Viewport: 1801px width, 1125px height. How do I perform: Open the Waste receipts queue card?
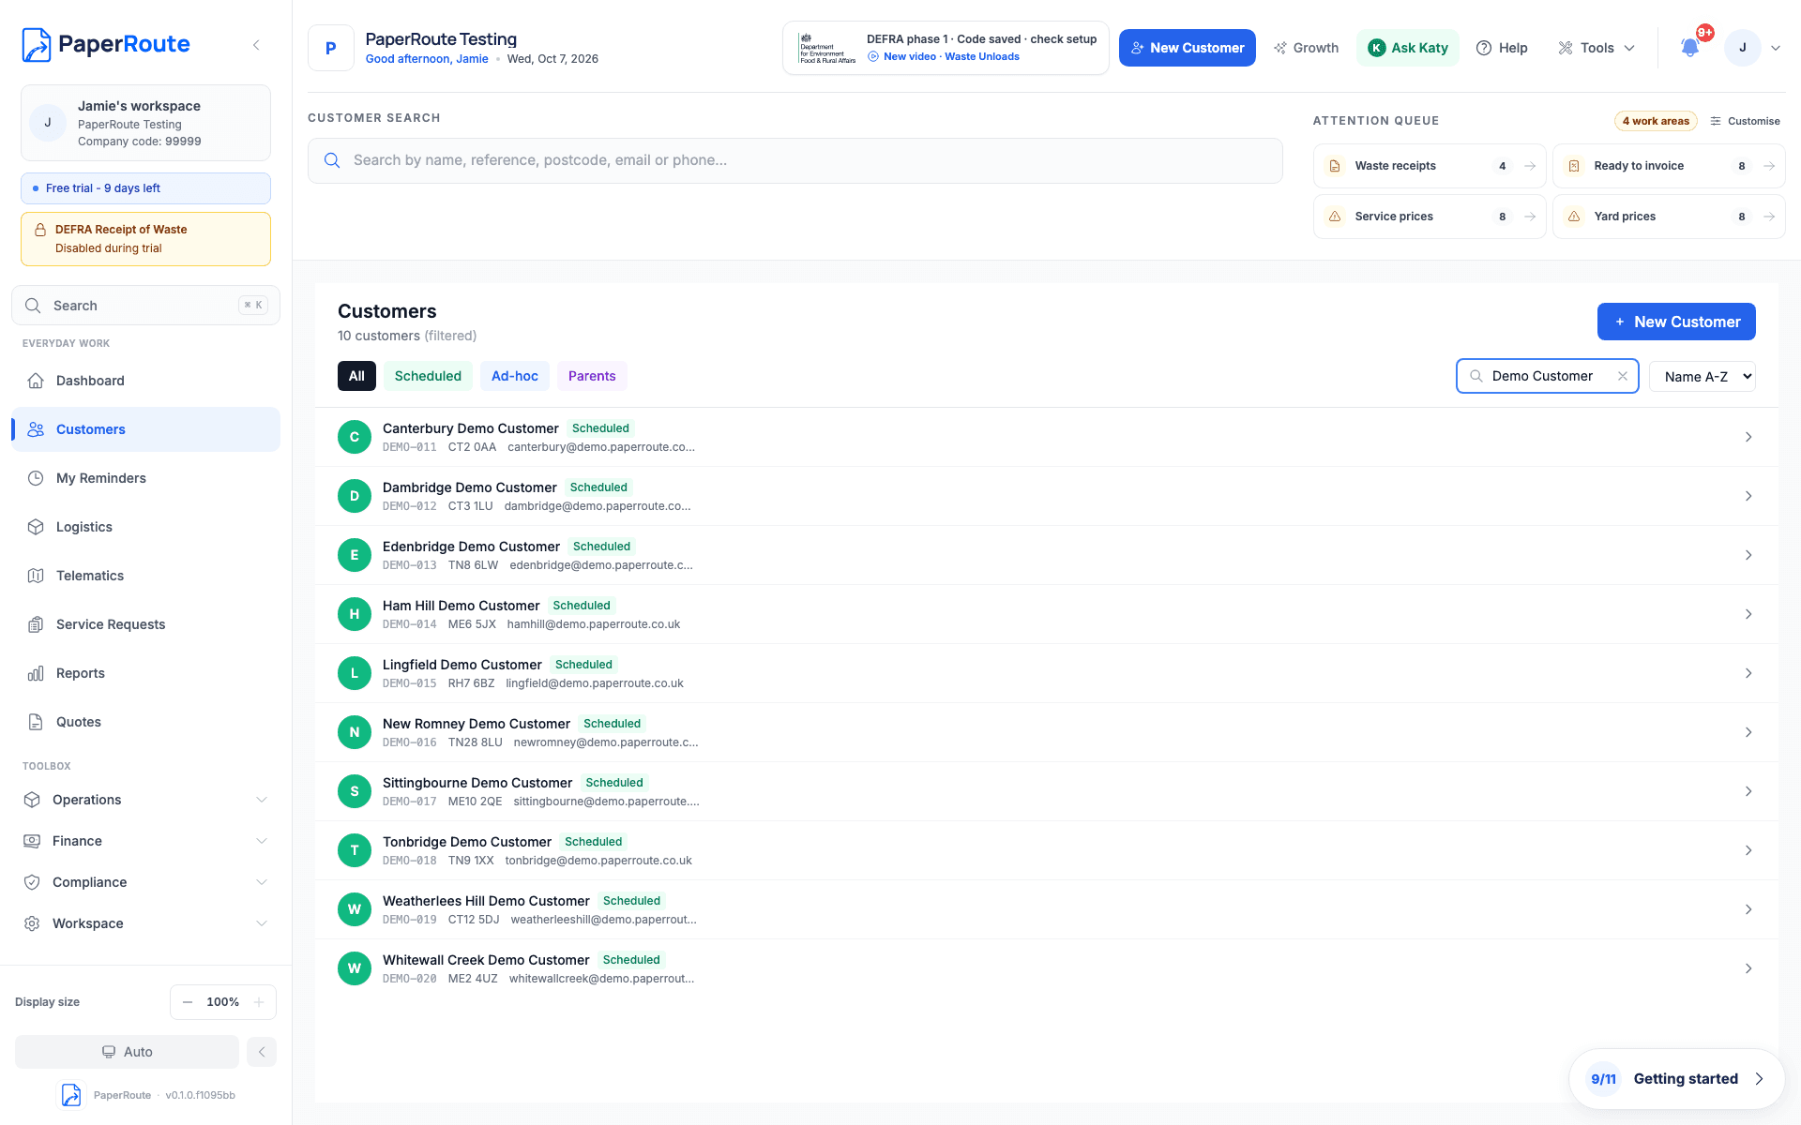(x=1430, y=166)
